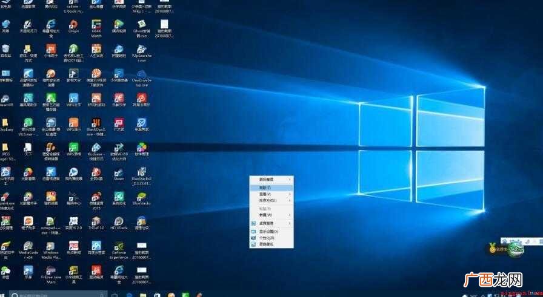Expand the 排序方式 (Sort by) submenu

271,201
